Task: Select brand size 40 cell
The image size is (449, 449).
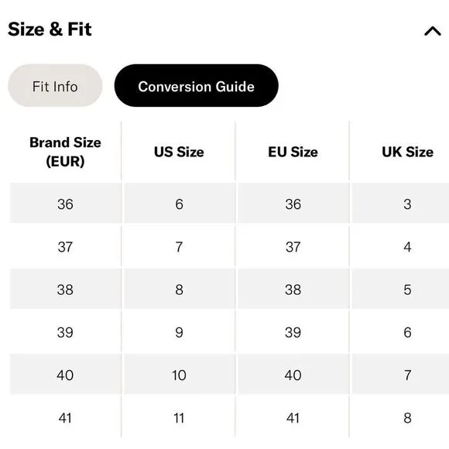Action: (65, 374)
